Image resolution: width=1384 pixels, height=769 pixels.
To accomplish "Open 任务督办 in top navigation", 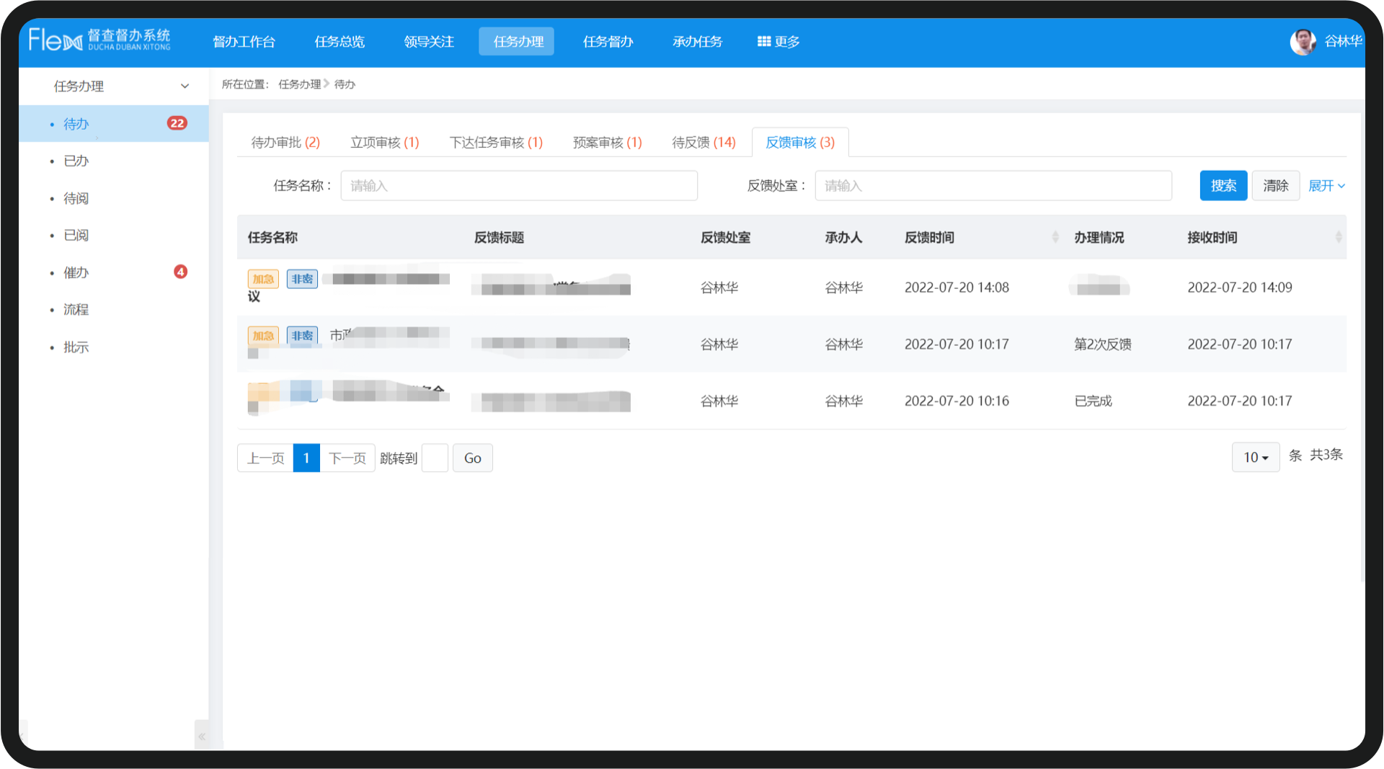I will coord(608,42).
